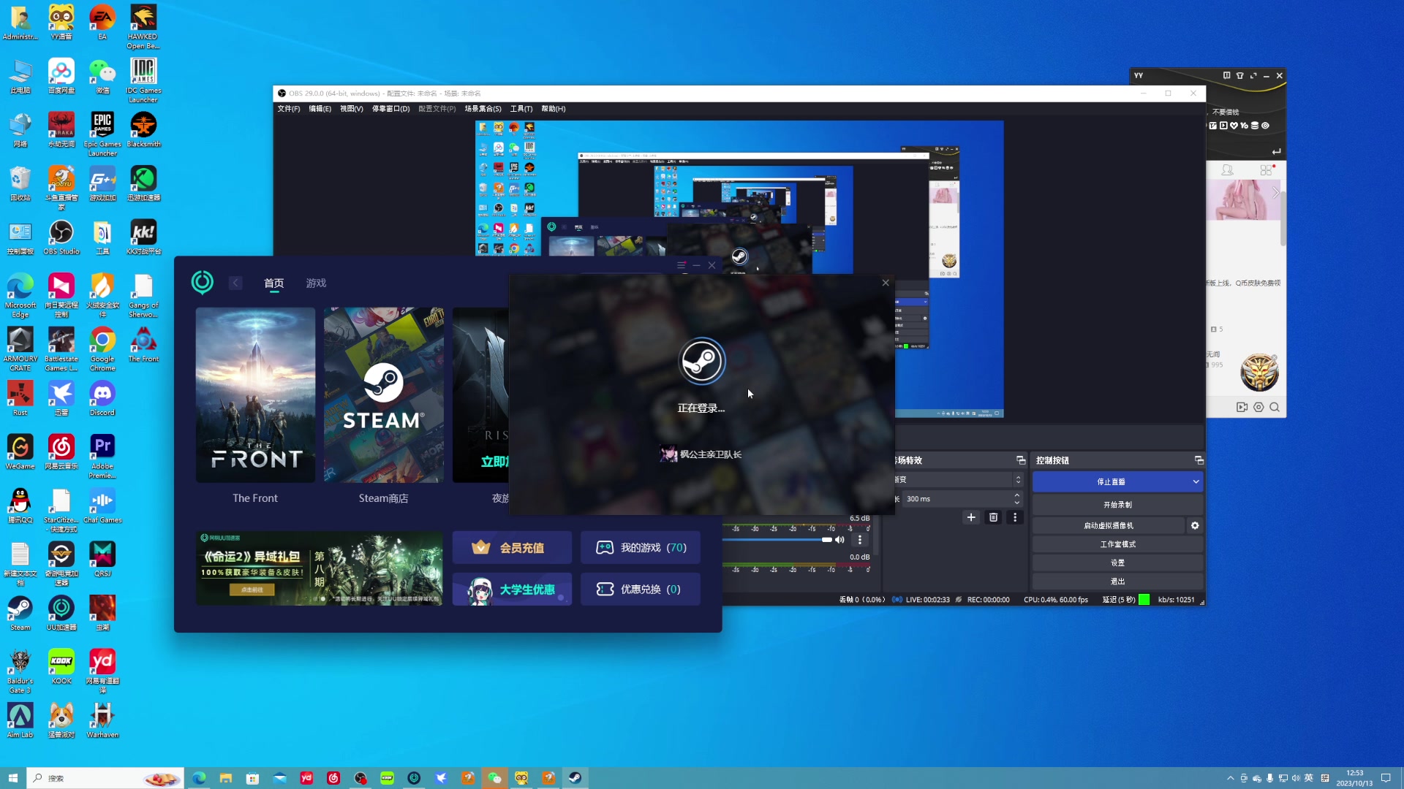
Task: Open the OBS 视图(V) menu
Action: 351,109
